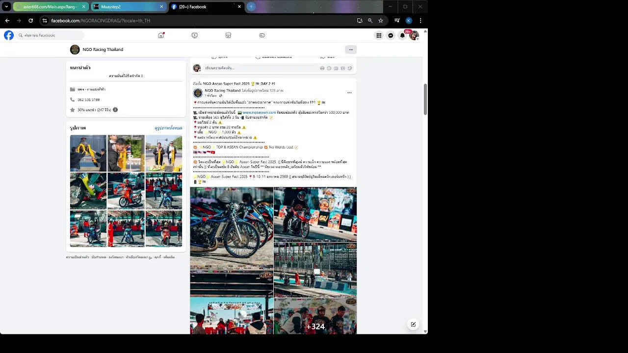Bookmark this page with star icon

click(x=381, y=21)
